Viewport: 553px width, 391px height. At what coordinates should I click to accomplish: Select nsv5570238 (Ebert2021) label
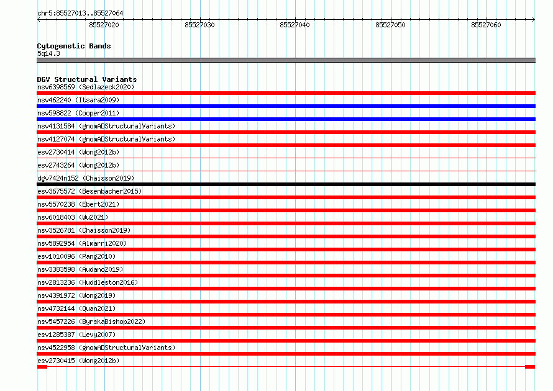[x=78, y=204]
